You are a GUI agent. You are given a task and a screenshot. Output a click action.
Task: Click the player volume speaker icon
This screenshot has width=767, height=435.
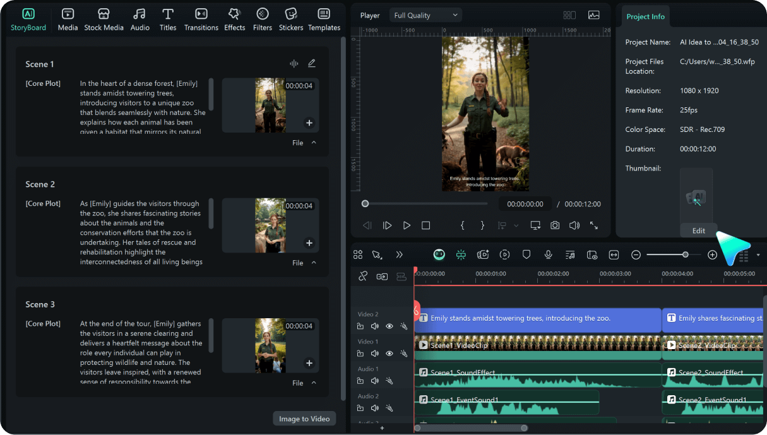point(574,225)
